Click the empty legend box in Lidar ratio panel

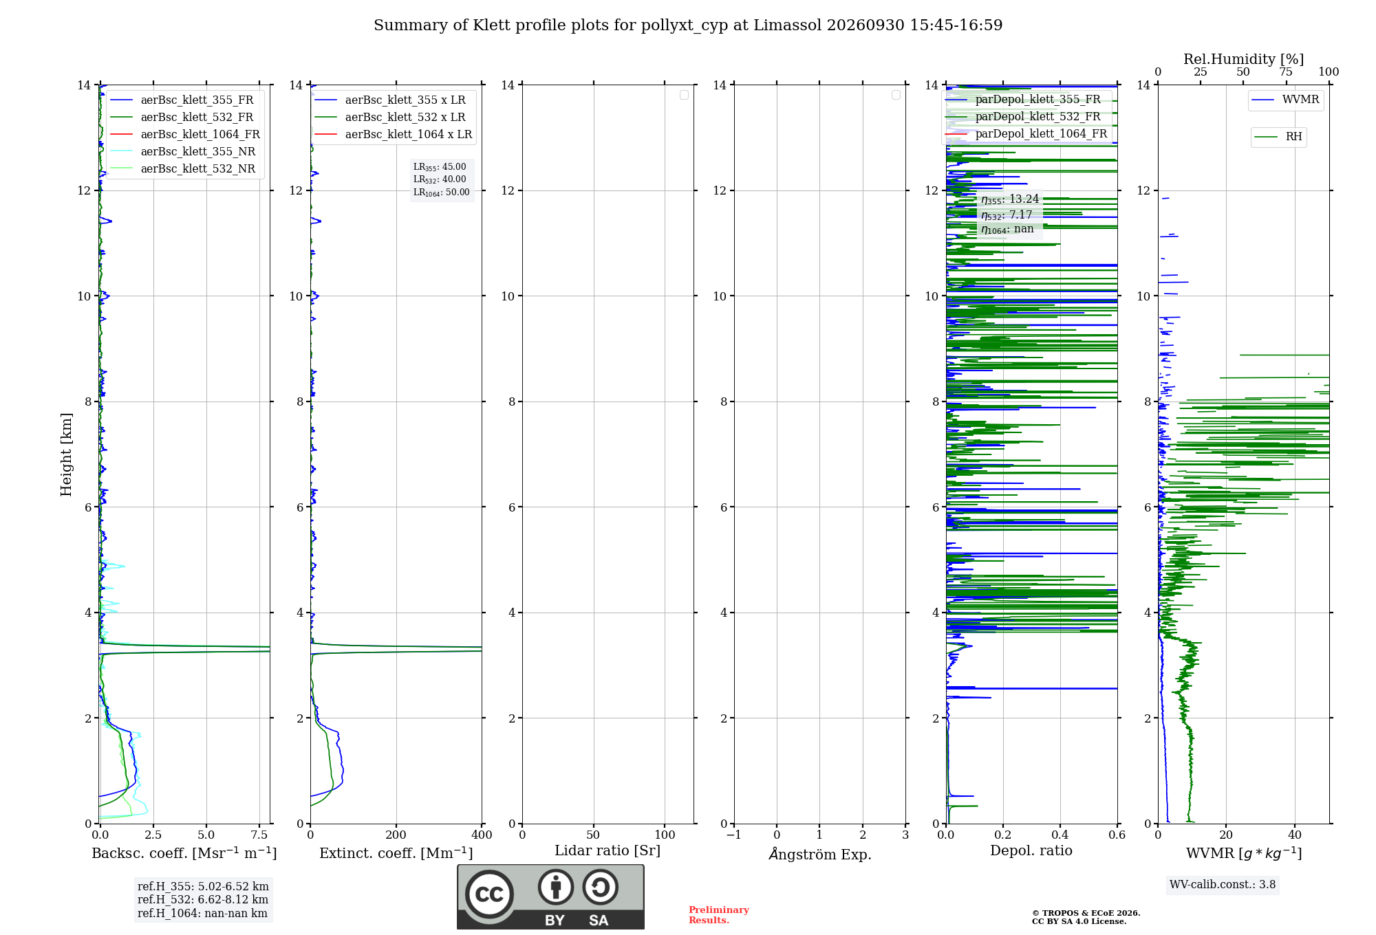(x=684, y=95)
